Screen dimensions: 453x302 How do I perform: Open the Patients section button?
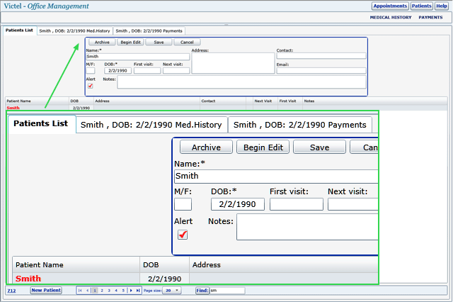click(422, 6)
